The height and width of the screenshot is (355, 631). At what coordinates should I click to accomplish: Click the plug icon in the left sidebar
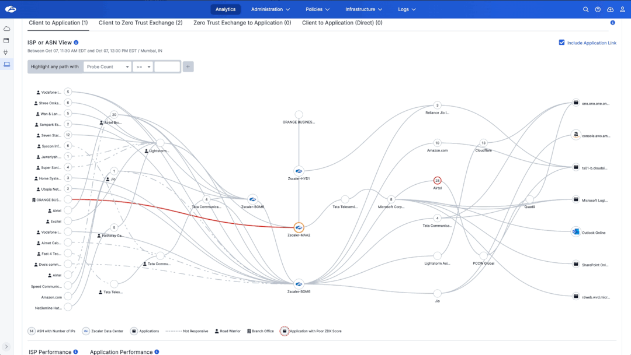pos(6,52)
